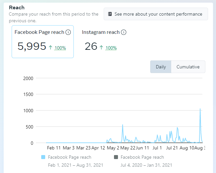
Task: Click the Feb 1, 2021 – Aug 31, 2021 legend
Action: point(75,165)
